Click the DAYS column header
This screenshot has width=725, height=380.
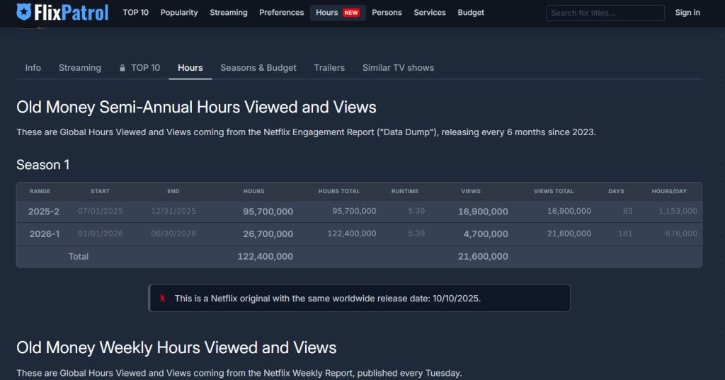[616, 191]
